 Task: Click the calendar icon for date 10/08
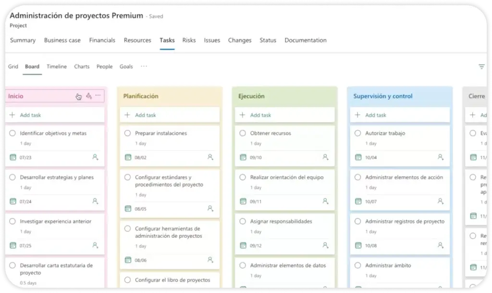(358, 246)
